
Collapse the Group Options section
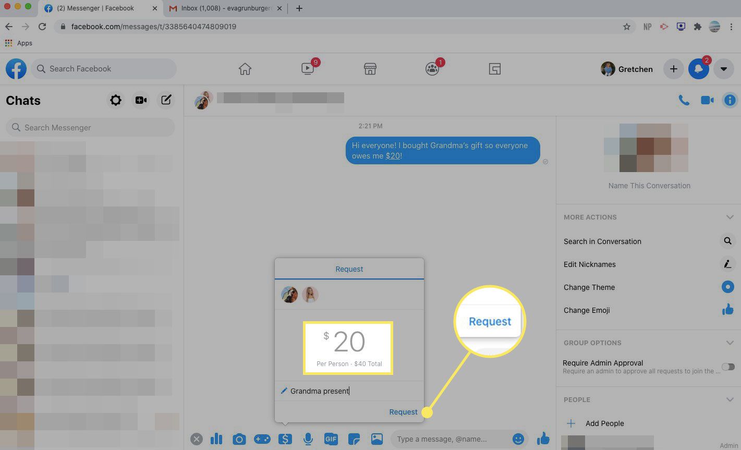pos(730,343)
